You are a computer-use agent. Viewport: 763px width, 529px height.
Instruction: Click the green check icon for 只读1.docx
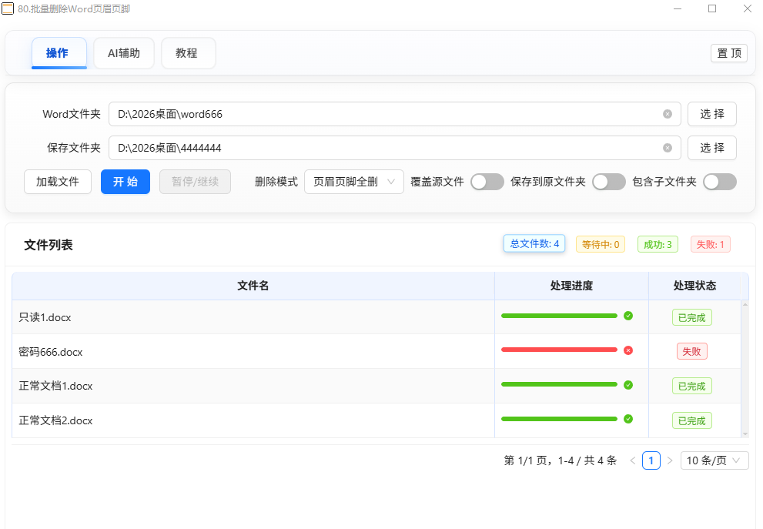[x=628, y=316]
